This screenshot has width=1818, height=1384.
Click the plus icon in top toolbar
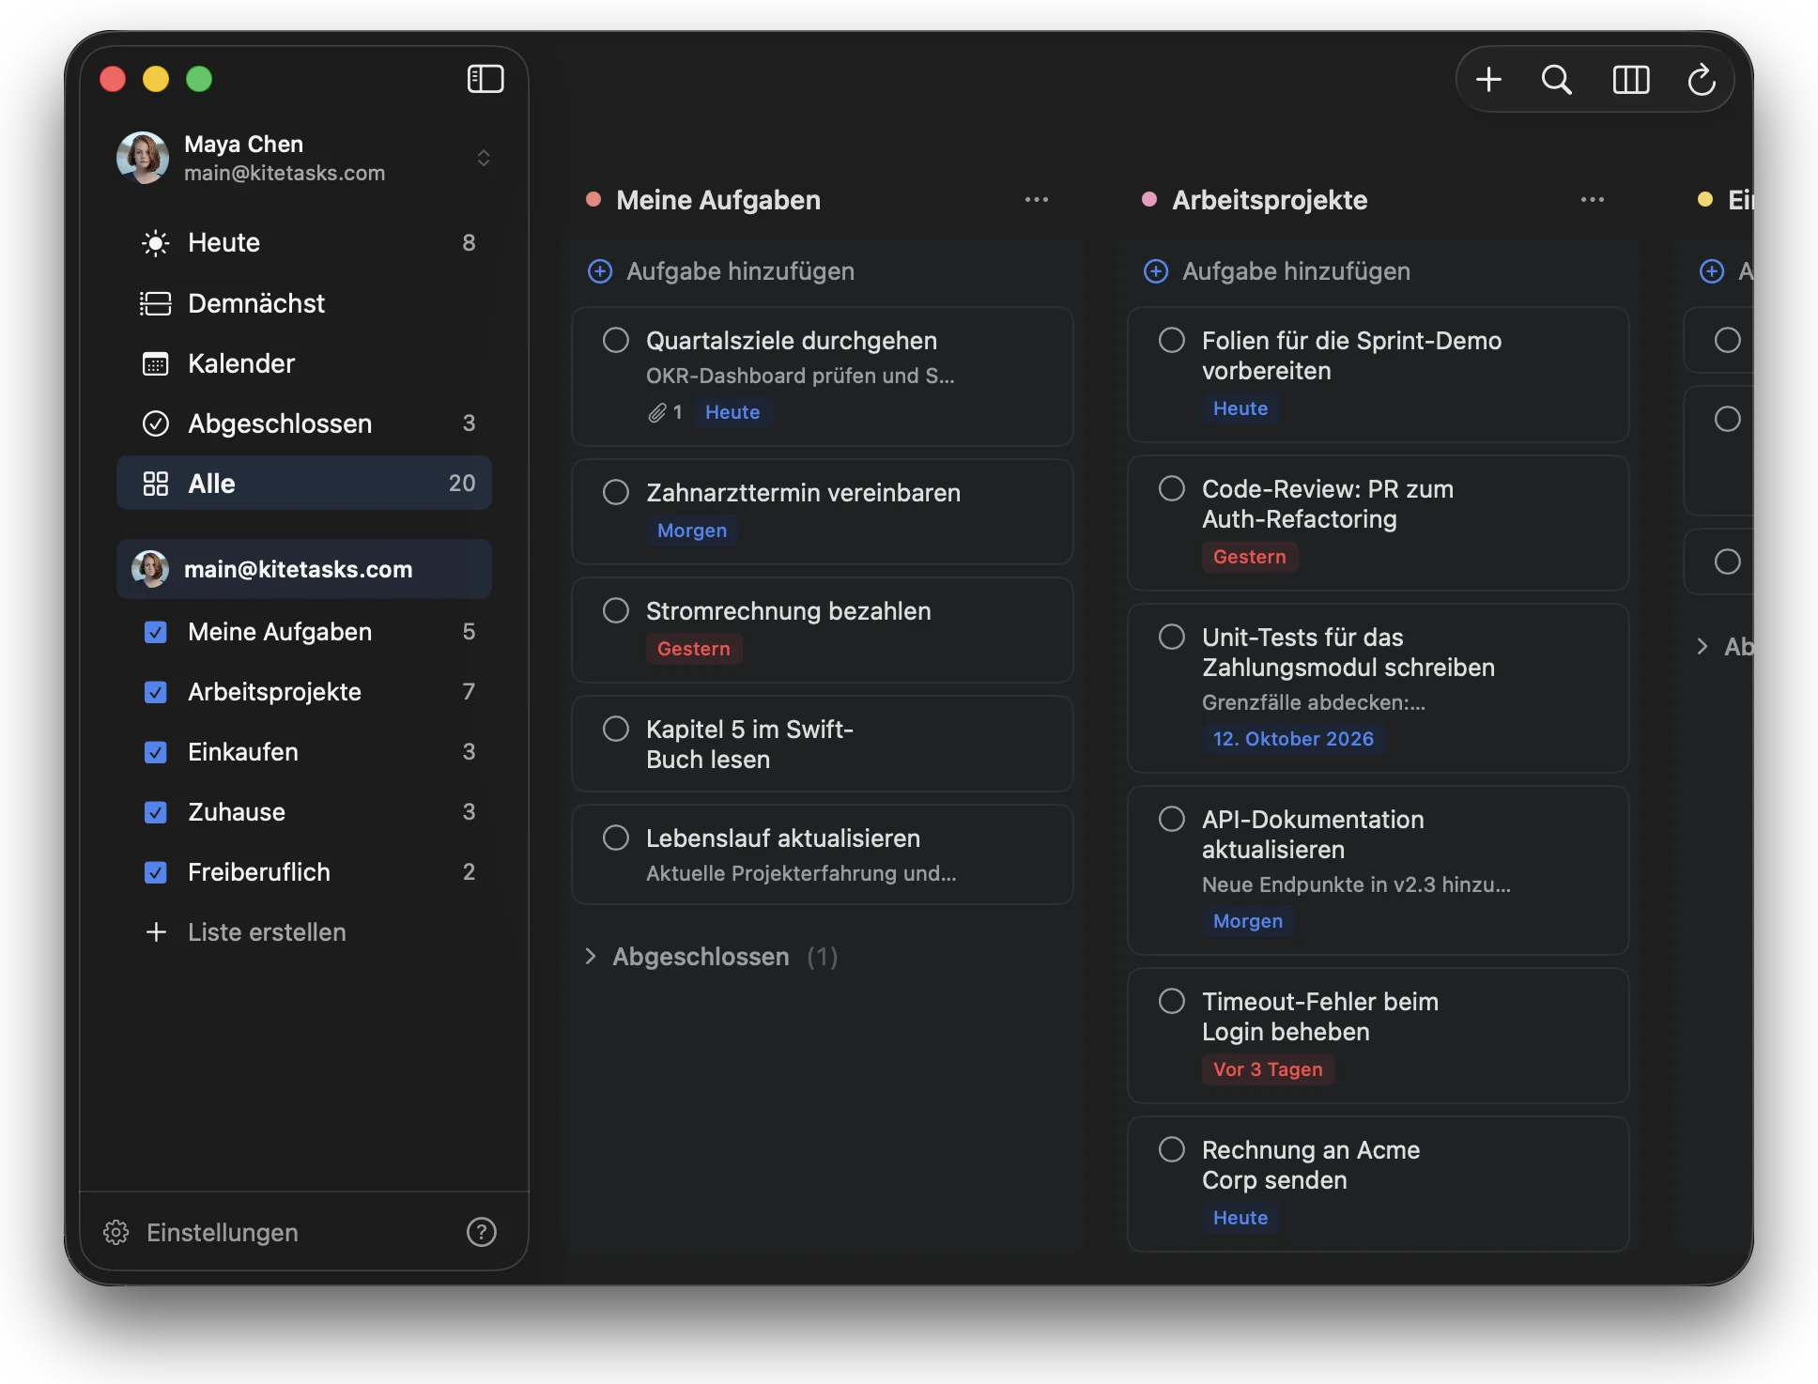(1488, 80)
